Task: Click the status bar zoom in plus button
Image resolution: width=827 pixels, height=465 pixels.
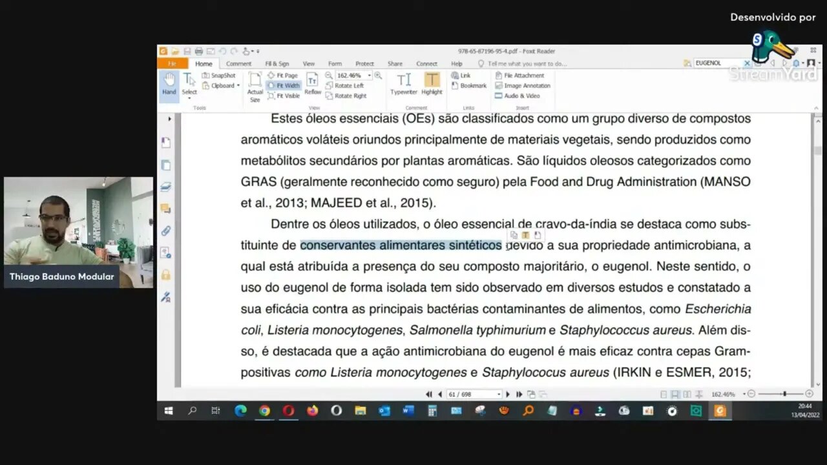Action: 809,394
